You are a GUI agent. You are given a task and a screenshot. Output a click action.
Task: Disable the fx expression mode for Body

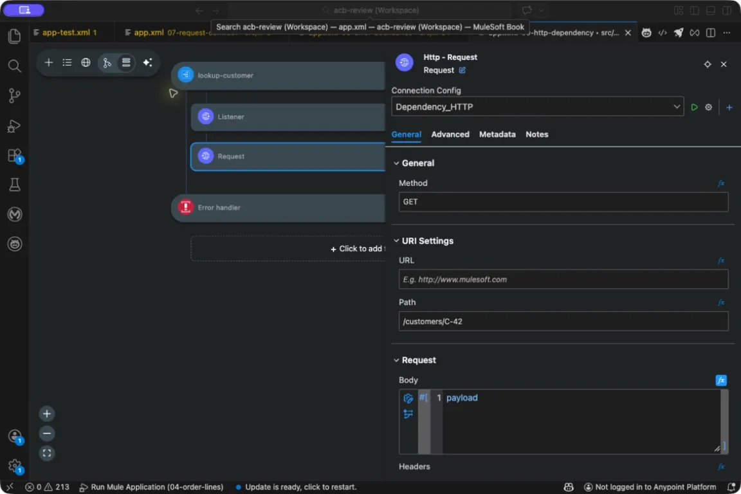tap(721, 381)
